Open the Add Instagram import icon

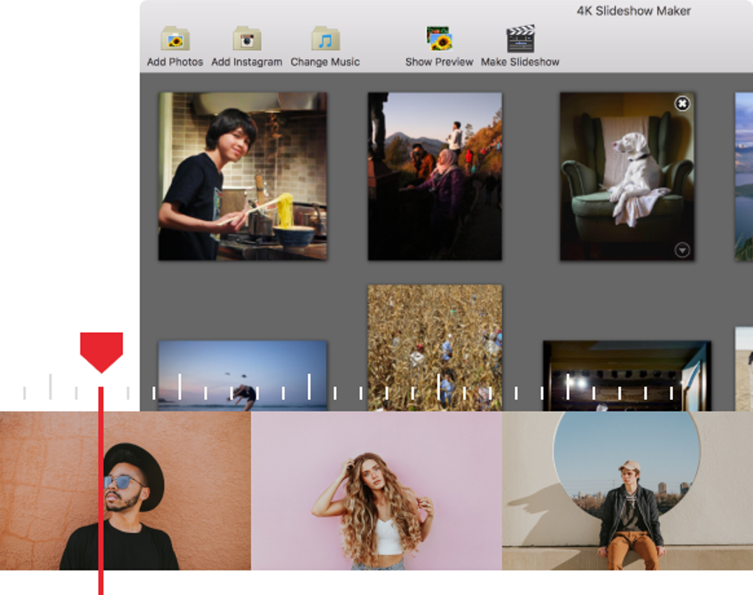click(x=247, y=39)
